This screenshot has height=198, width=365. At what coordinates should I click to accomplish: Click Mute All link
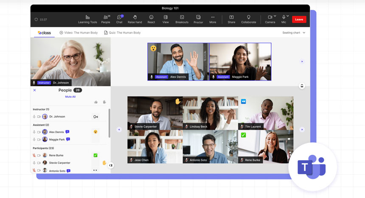[70, 97]
